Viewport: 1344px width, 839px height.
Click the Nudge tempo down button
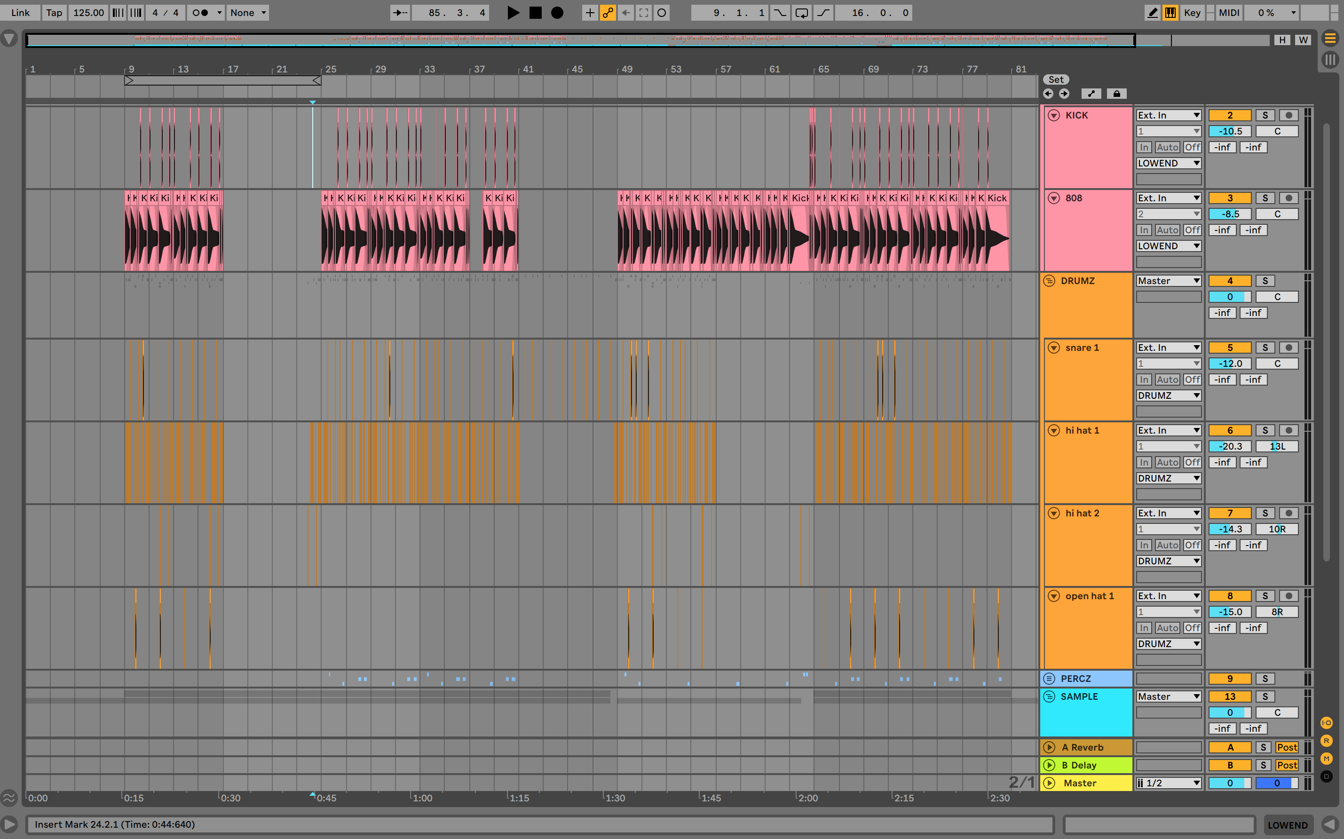tap(118, 13)
